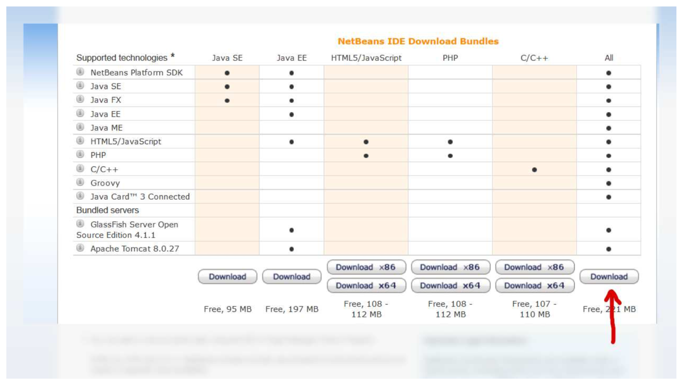This screenshot has height=385, width=684.
Task: Open info icon for Groovy
Action: point(80,182)
